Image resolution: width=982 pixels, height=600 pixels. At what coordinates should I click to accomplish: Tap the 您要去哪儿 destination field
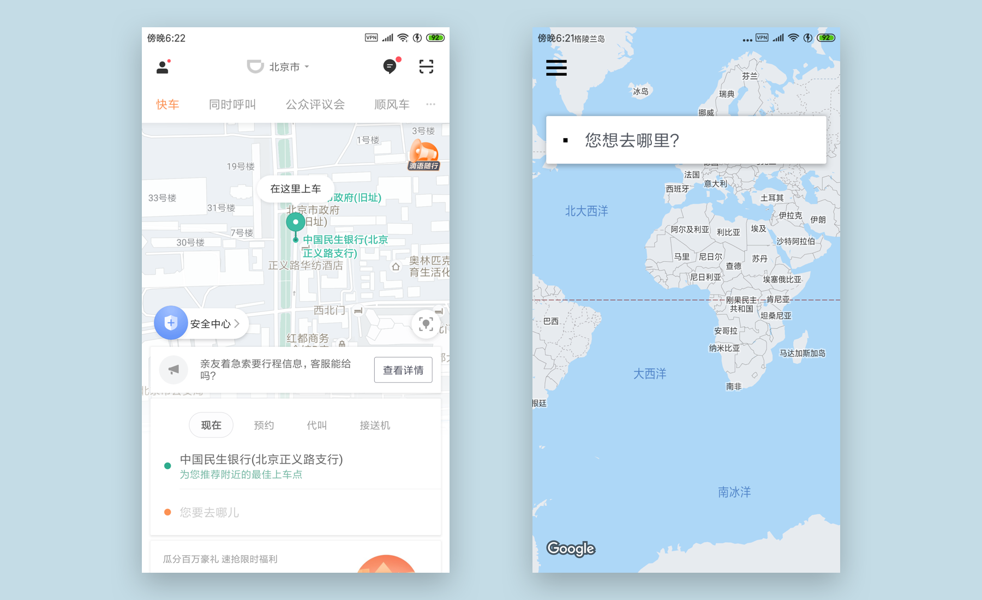[296, 512]
